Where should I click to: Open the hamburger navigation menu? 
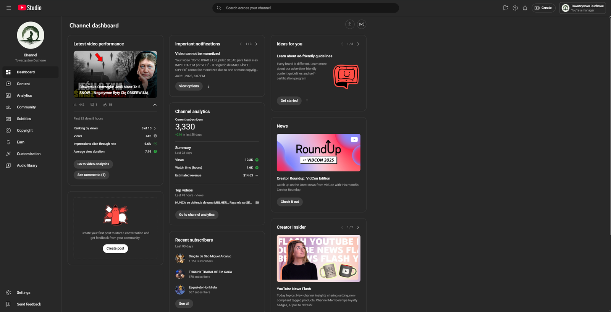click(x=9, y=8)
